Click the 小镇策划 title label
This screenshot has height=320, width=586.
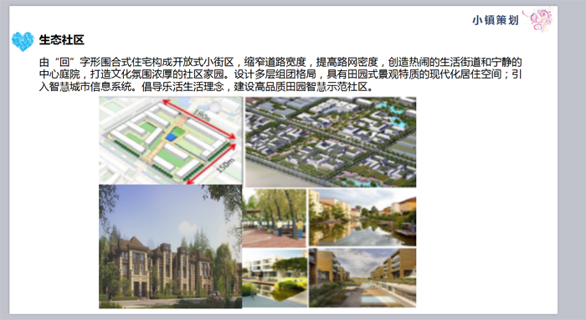496,20
